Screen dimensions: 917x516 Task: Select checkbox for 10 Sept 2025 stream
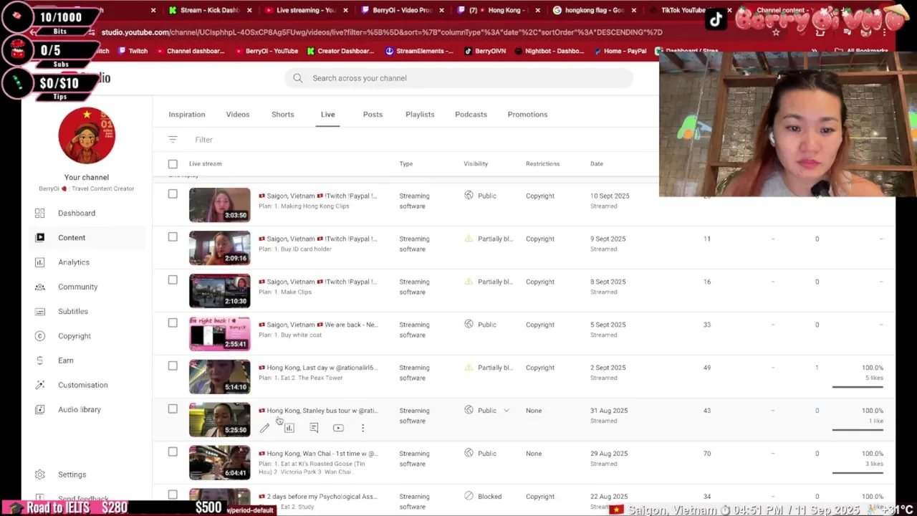coord(173,194)
